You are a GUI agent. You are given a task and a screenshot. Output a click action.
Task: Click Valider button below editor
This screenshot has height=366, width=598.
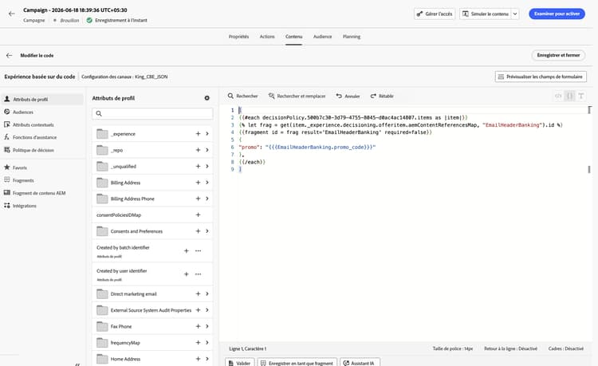coord(239,363)
